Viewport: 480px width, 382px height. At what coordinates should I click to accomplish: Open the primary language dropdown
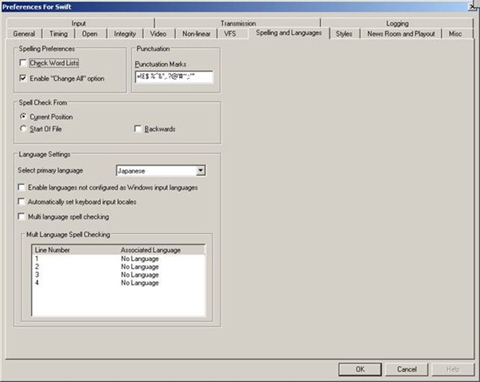click(x=201, y=170)
